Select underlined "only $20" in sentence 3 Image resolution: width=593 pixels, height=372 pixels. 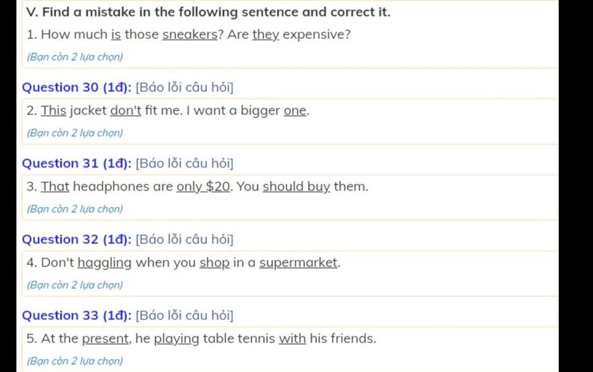click(x=203, y=187)
